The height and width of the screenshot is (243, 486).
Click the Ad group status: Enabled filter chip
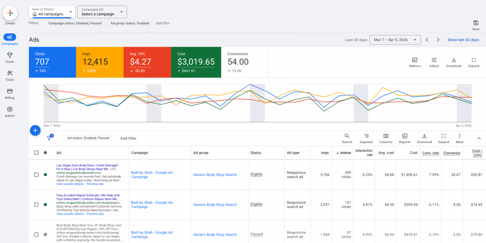[x=129, y=23]
